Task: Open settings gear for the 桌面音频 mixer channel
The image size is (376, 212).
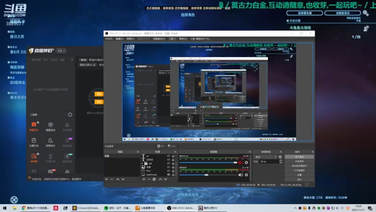Action: coord(246,175)
